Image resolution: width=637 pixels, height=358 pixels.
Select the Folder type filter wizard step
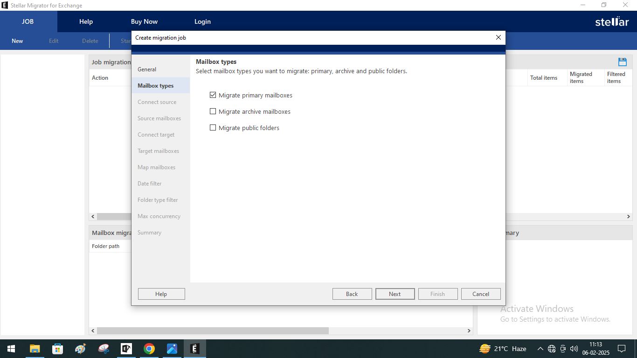(160, 200)
